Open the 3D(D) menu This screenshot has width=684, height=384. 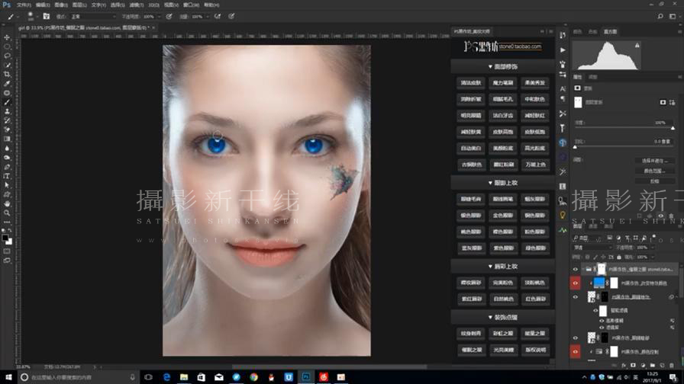pos(153,5)
